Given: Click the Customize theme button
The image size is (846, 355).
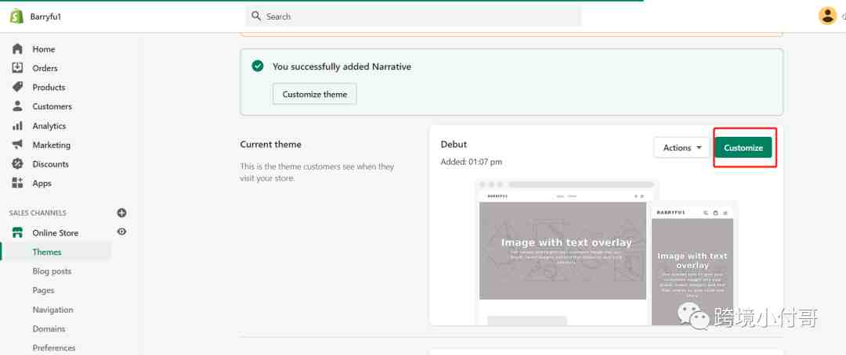Looking at the screenshot, I should pos(315,95).
